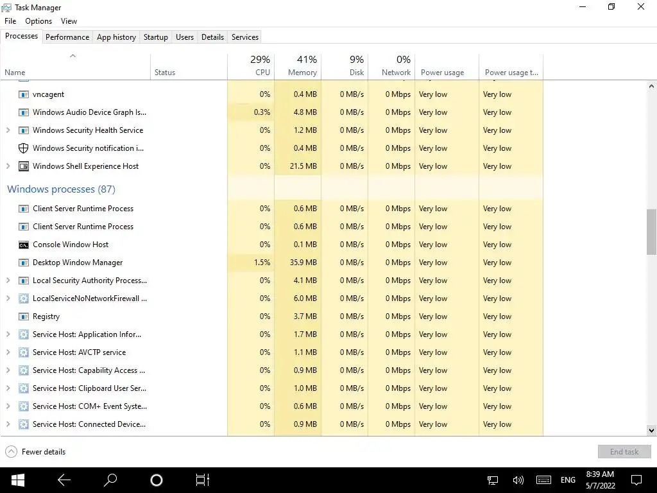Switch to the Users tab
This screenshot has width=657, height=493.
point(185,37)
